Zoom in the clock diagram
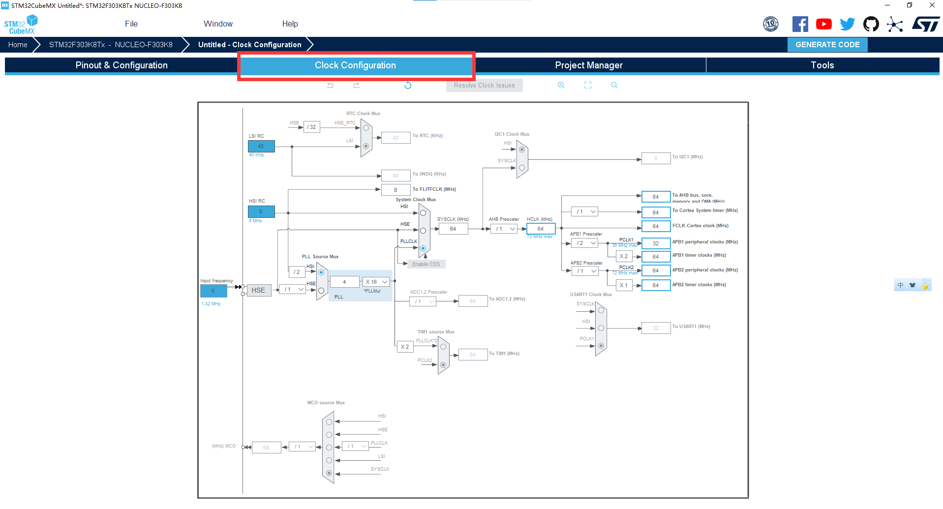943x509 pixels. point(561,85)
